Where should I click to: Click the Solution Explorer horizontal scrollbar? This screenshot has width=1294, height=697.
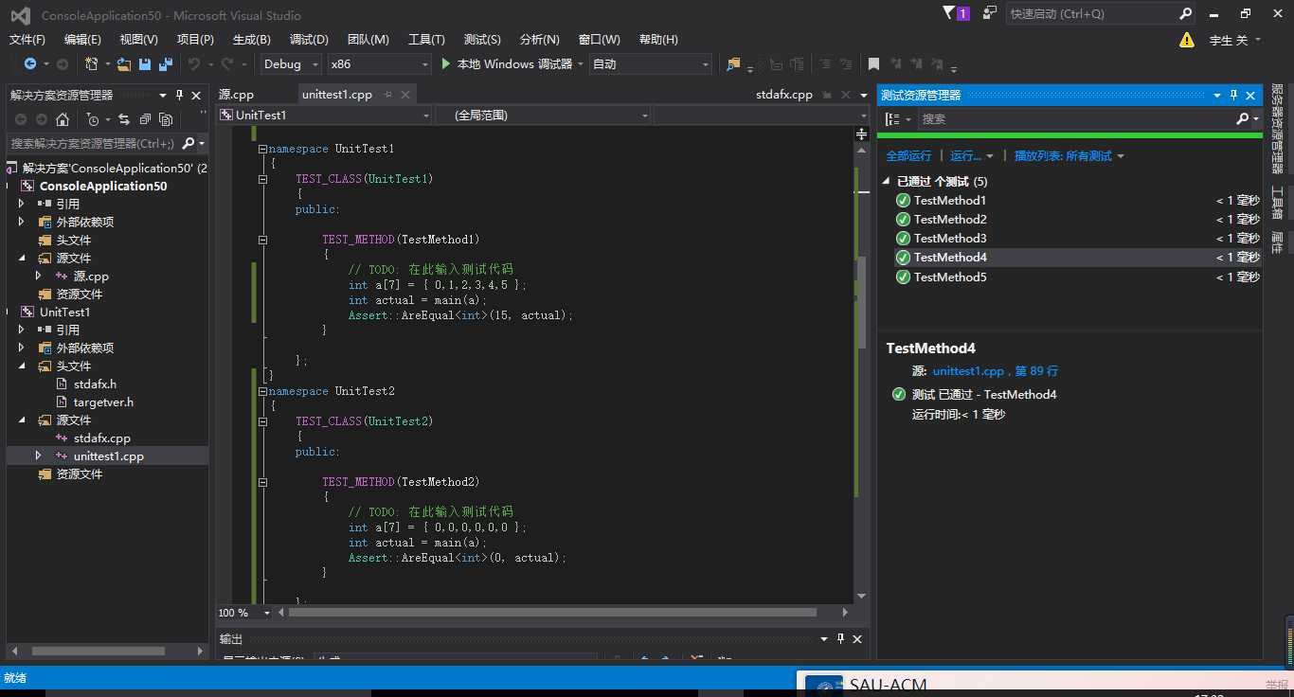[x=99, y=651]
